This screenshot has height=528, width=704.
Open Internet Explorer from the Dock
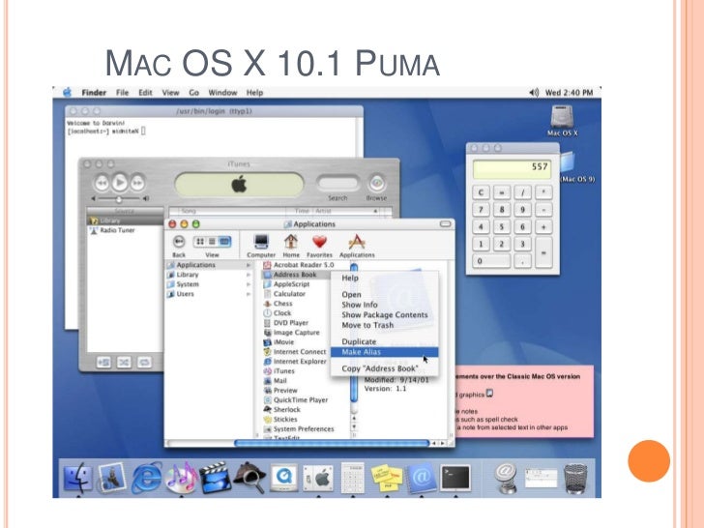[x=146, y=478]
